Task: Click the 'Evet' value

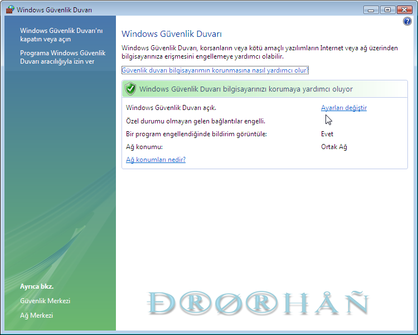Action: [x=327, y=134]
